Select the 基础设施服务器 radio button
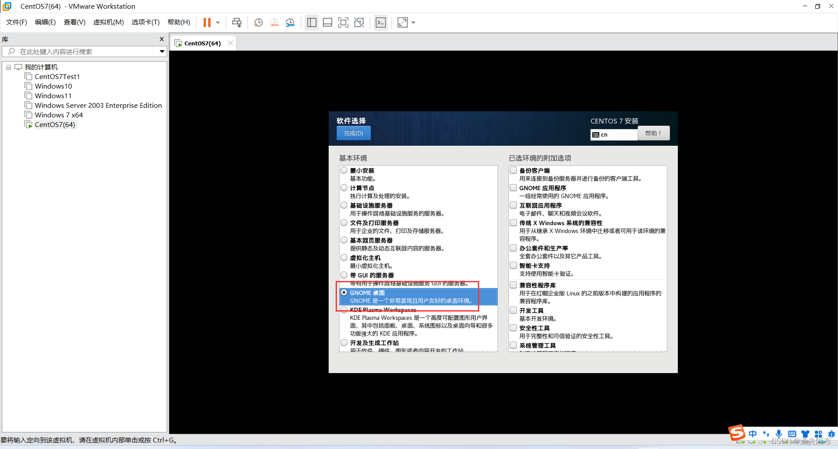838x449 pixels. coord(344,206)
